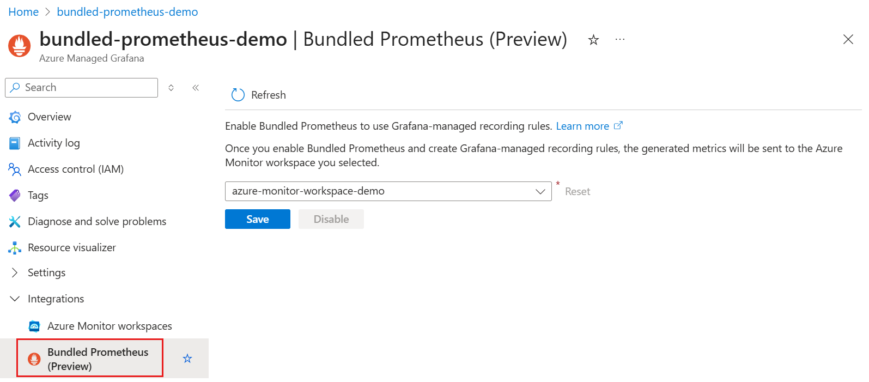Select the Resource visualizer icon
The width and height of the screenshot is (869, 382).
pos(16,247)
